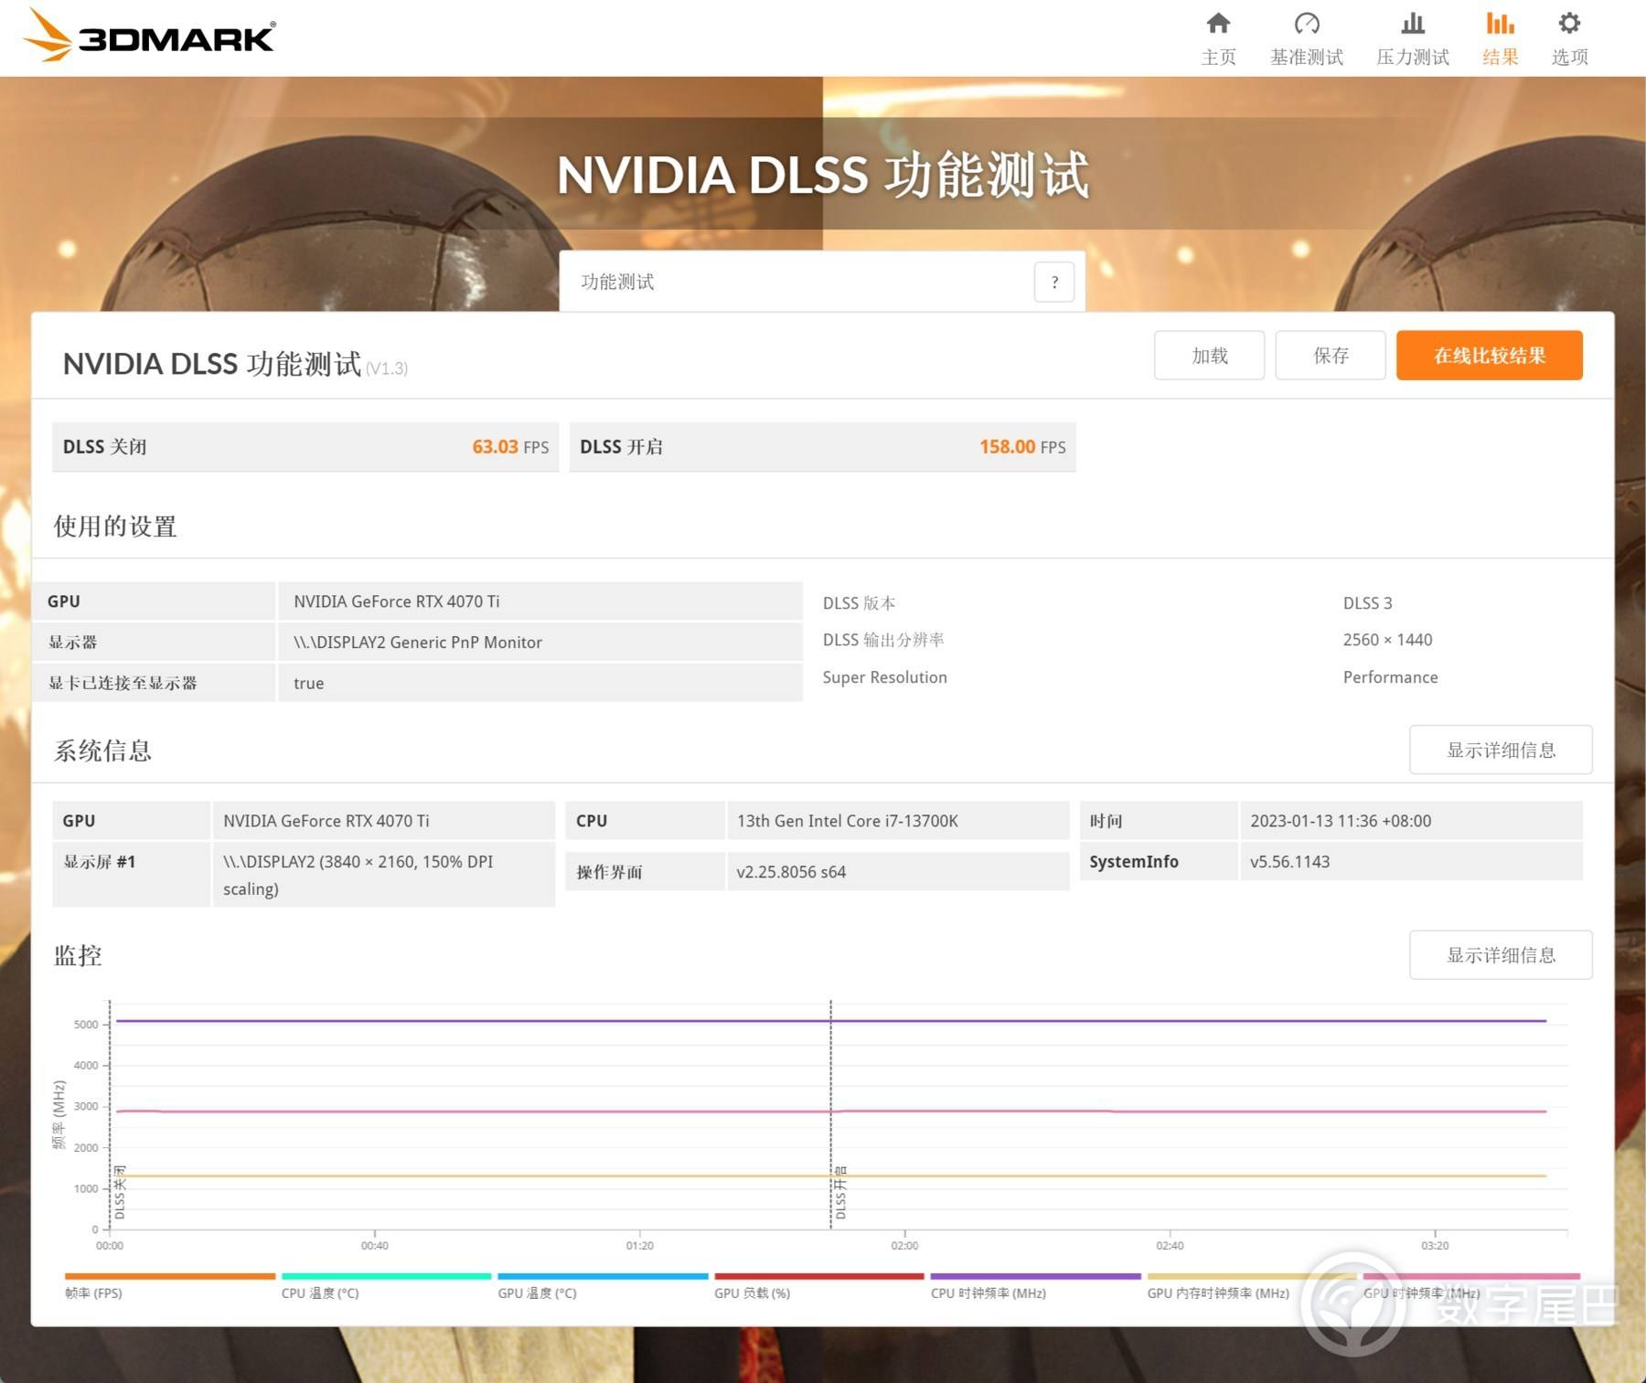Click the 3840 × 2160 display info cell
Screen dimensions: 1646x1383
click(x=384, y=875)
